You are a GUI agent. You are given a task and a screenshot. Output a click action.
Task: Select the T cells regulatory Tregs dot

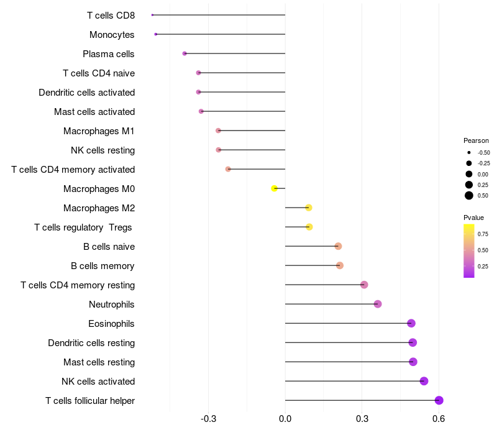tap(309, 227)
